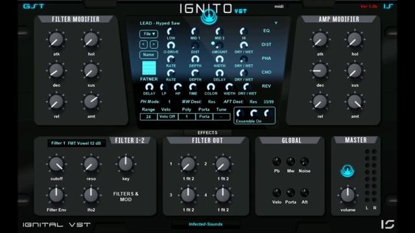Click the O-DRIVE knob
Image resolution: width=415 pixels, height=233 pixels.
tap(171, 45)
